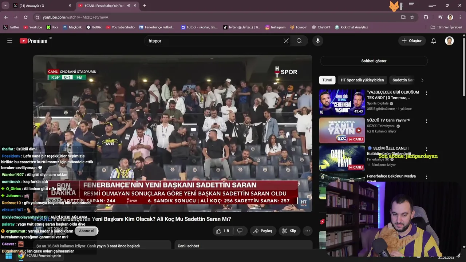Switch to Anasayfa / X tab
466x262 pixels.
tap(41, 5)
